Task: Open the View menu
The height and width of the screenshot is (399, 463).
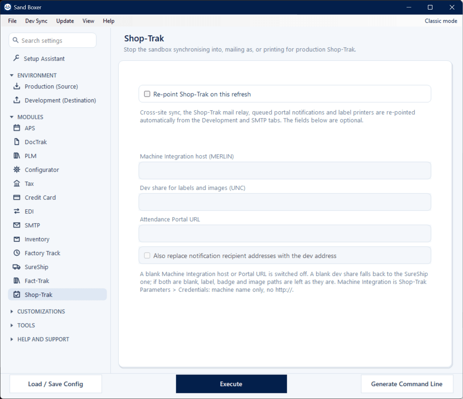Action: click(88, 21)
